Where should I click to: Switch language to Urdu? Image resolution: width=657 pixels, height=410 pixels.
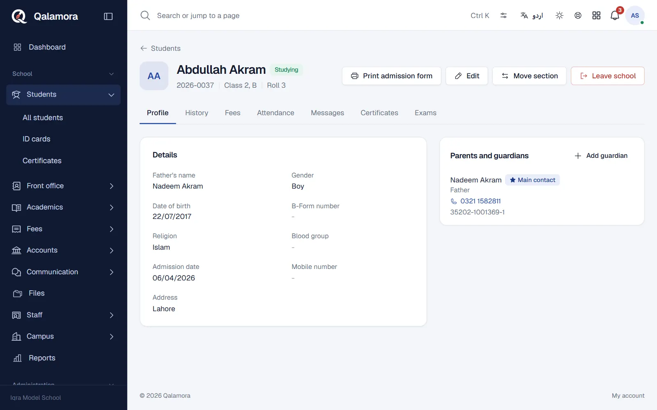tap(532, 16)
